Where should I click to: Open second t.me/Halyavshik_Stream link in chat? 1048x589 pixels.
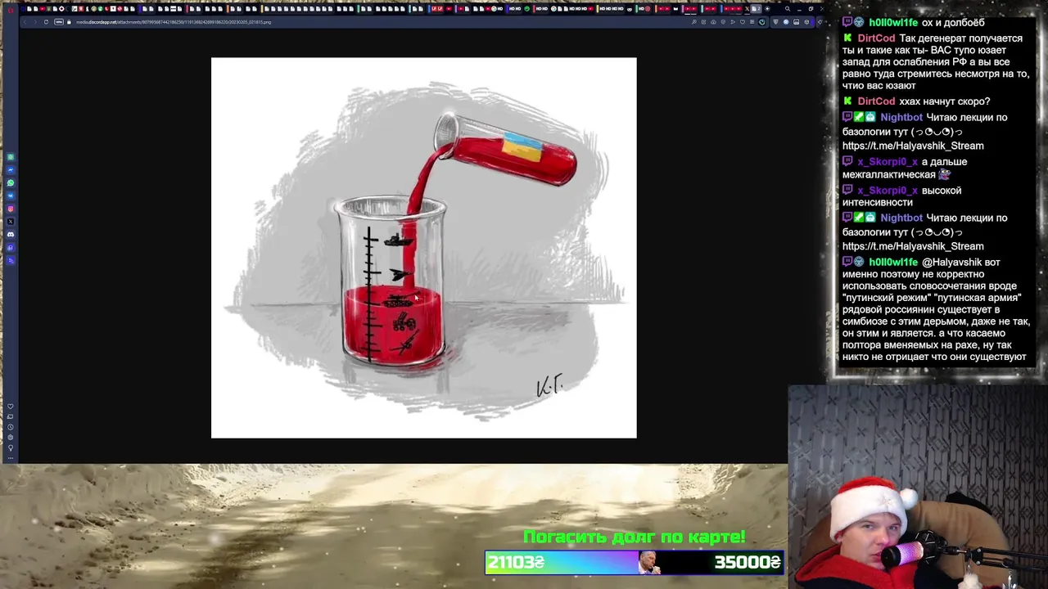[x=913, y=246]
